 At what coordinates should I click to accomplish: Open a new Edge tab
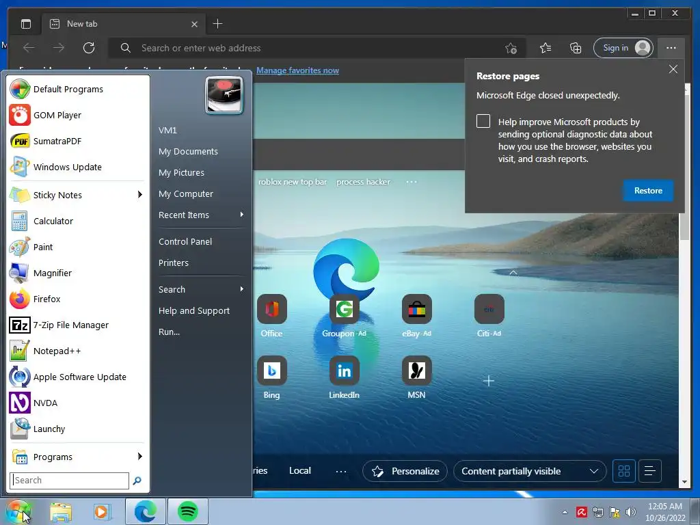(217, 24)
